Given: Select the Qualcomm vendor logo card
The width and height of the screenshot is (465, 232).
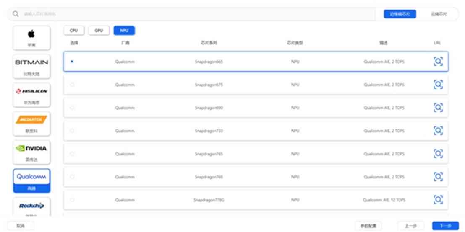Looking at the screenshot, I should (x=31, y=181).
